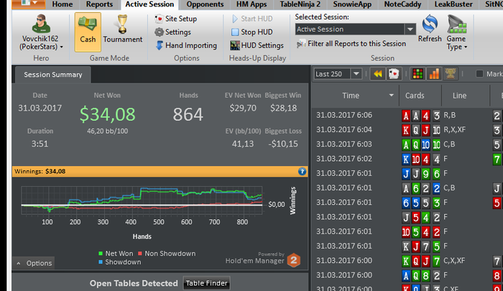Click the Net Won value $34,08

pyautogui.click(x=108, y=114)
